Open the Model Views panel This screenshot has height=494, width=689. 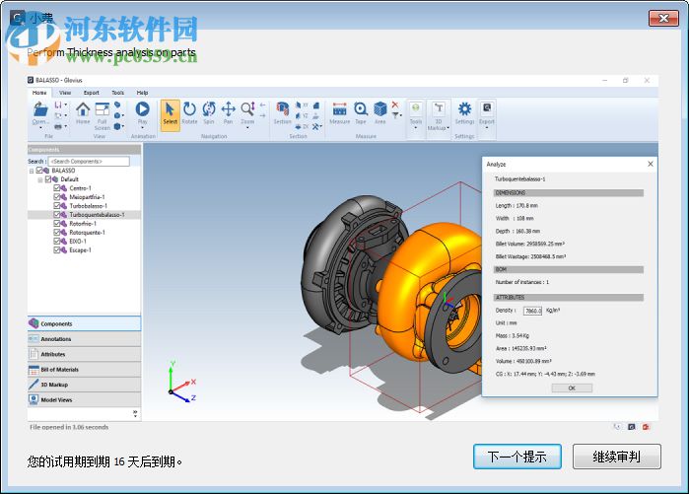pyautogui.click(x=84, y=400)
